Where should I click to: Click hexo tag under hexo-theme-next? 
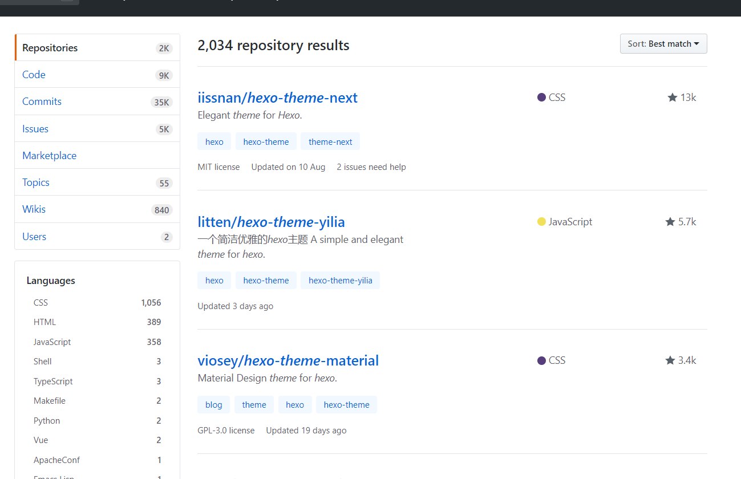[214, 142]
